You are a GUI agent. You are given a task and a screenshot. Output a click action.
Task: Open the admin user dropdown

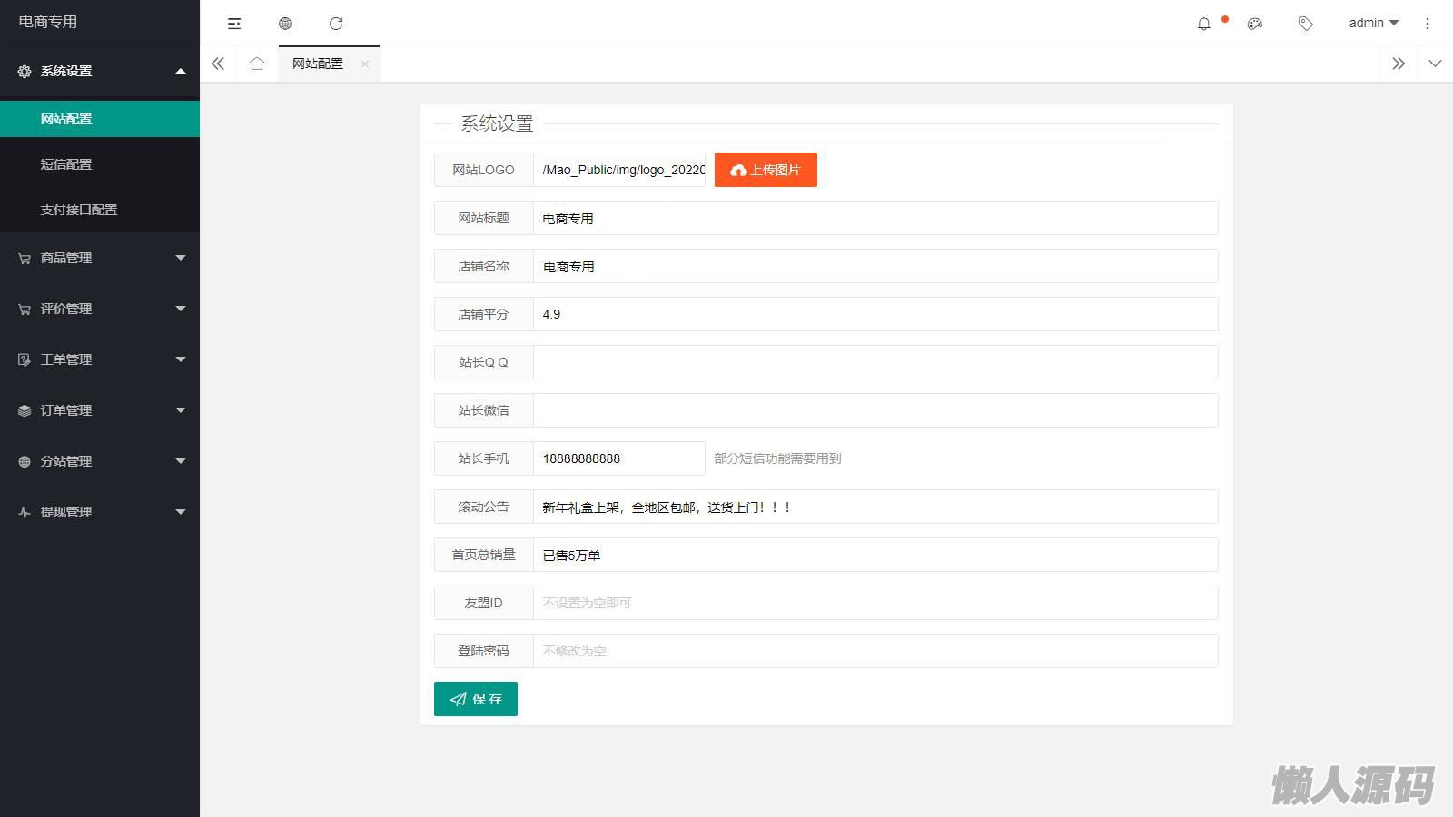tap(1373, 24)
